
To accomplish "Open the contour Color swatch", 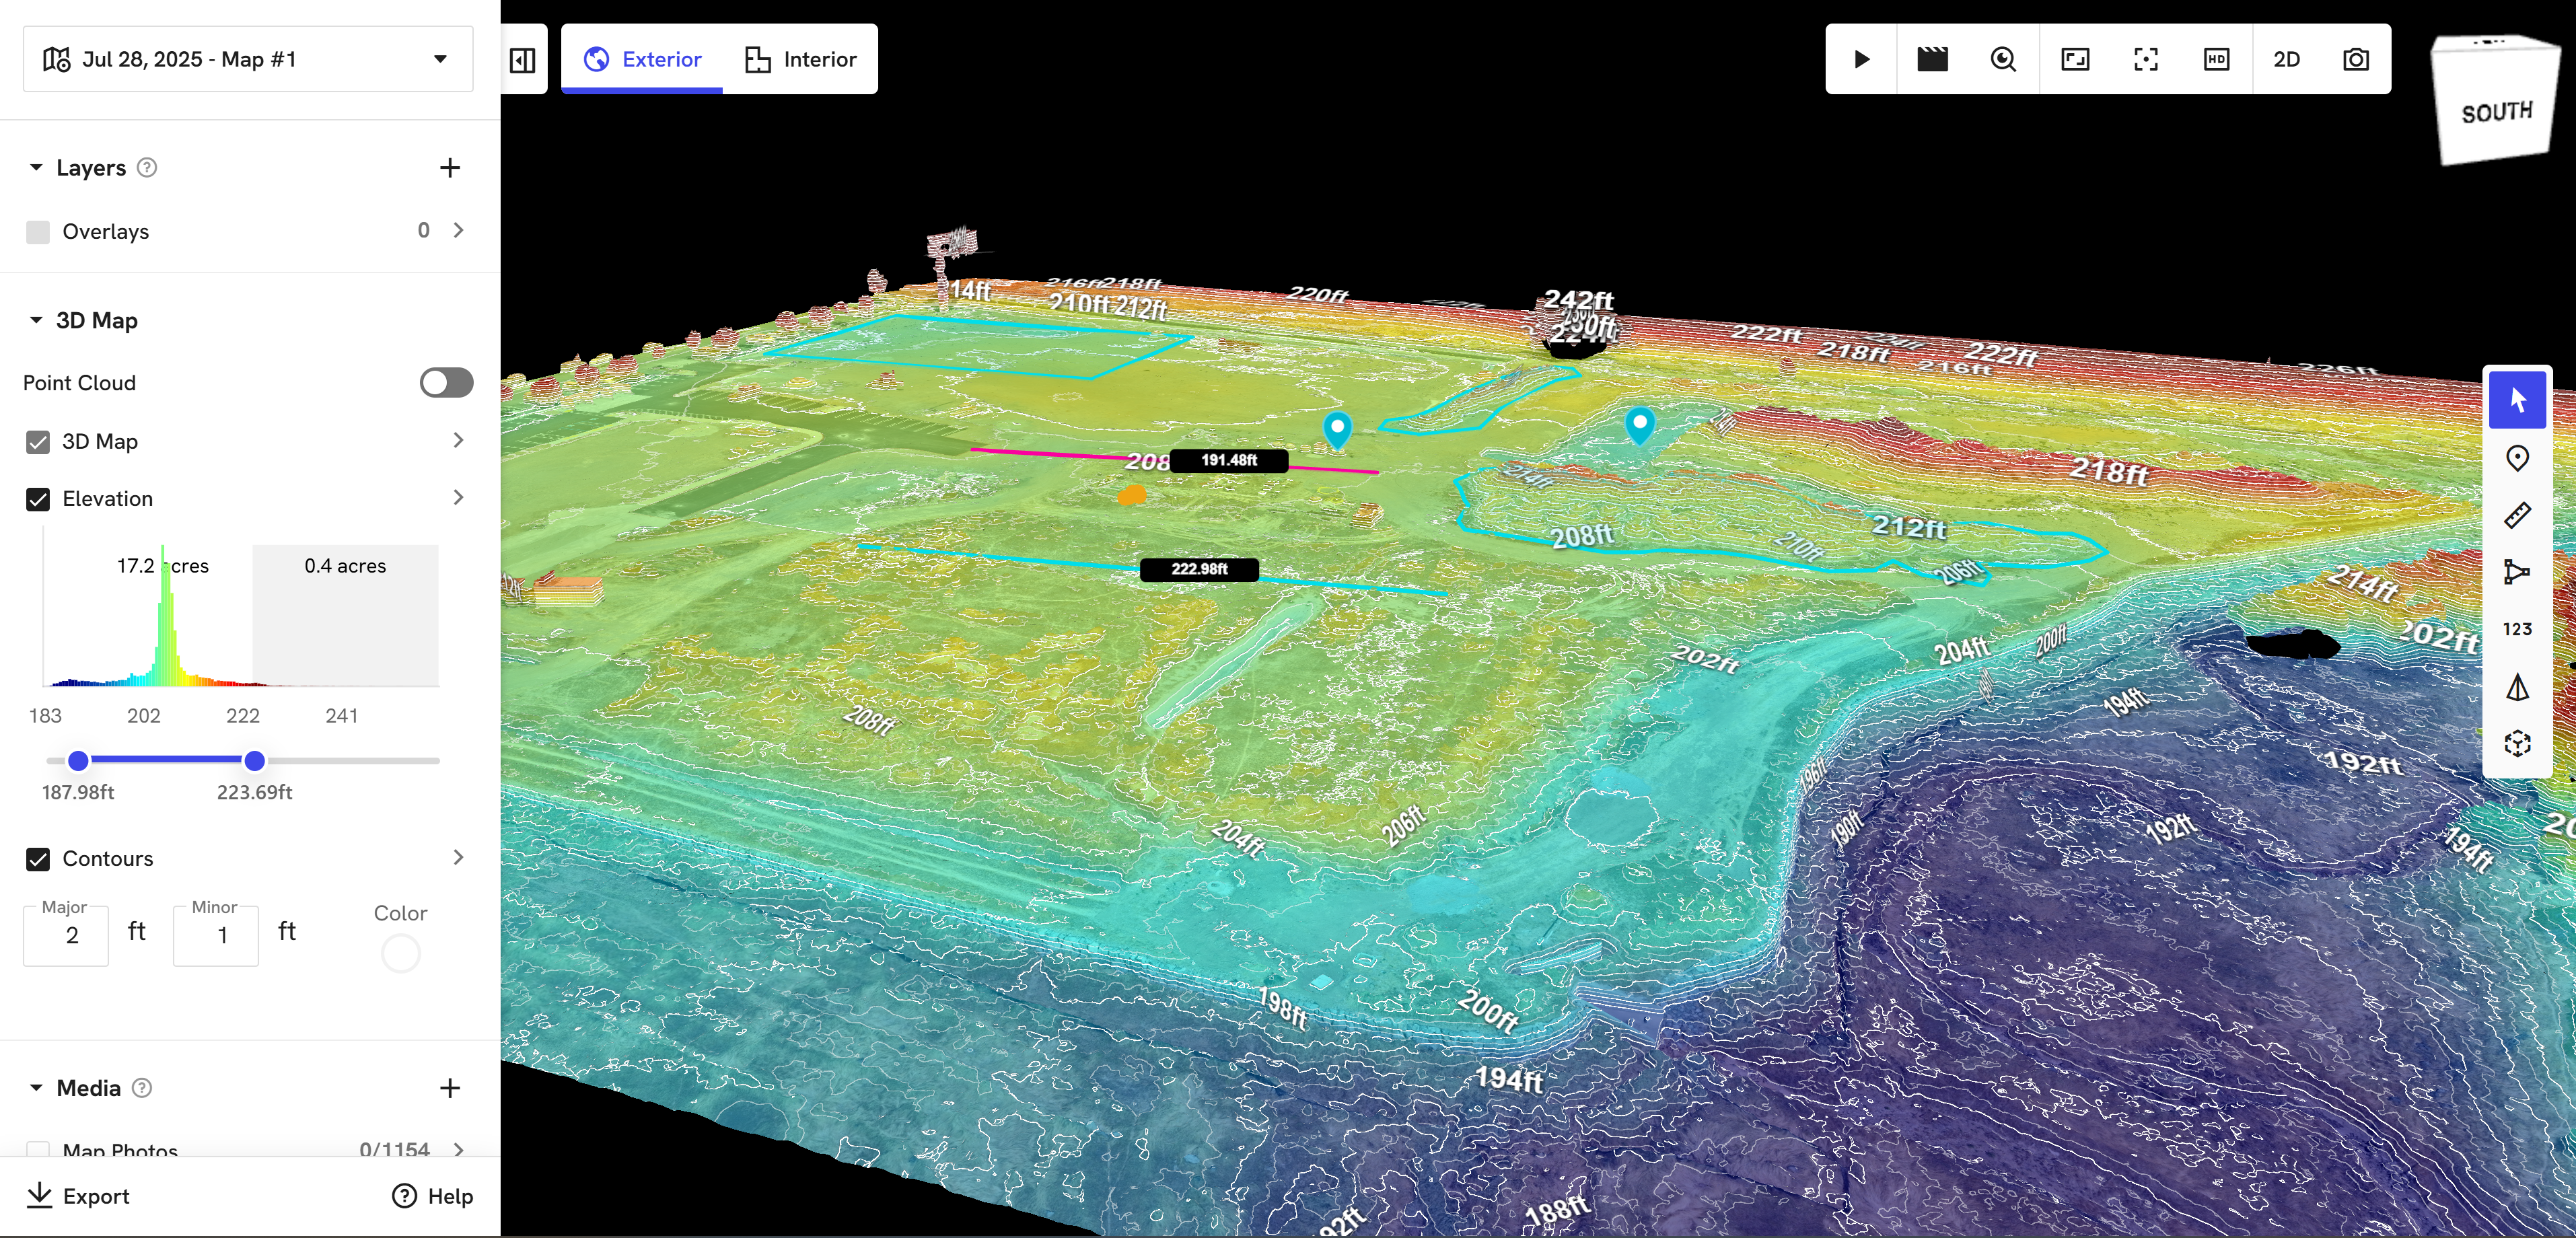I will point(400,953).
